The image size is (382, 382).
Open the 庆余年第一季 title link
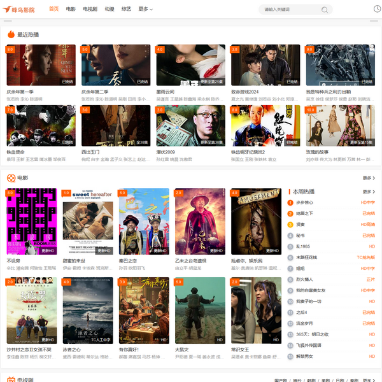click(x=20, y=92)
